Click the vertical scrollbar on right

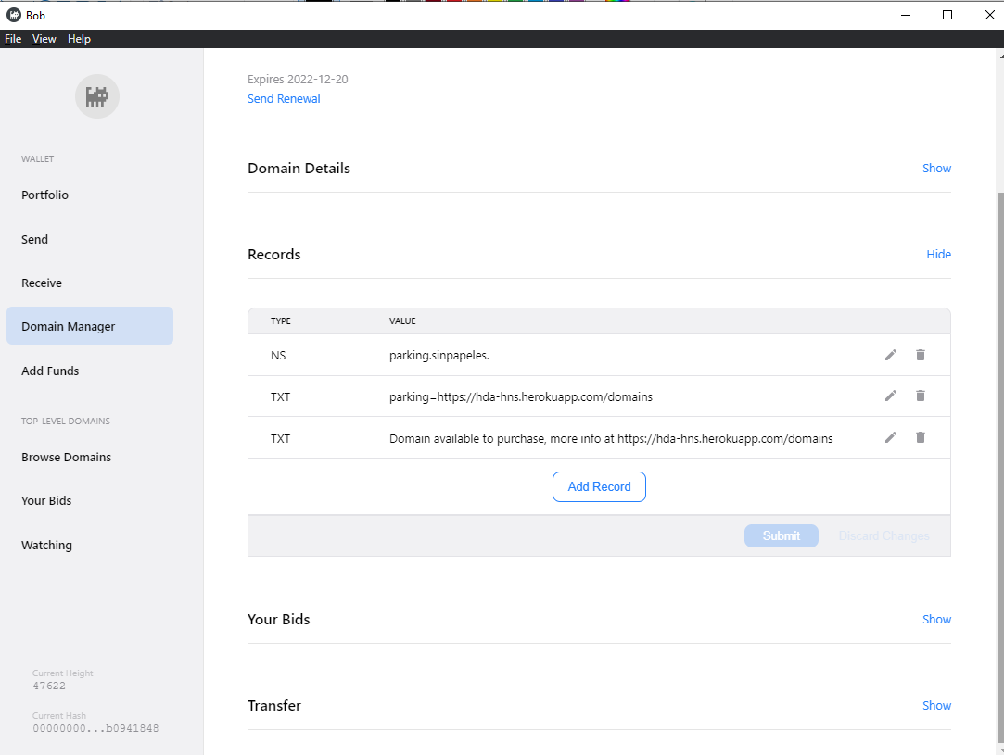[999, 463]
